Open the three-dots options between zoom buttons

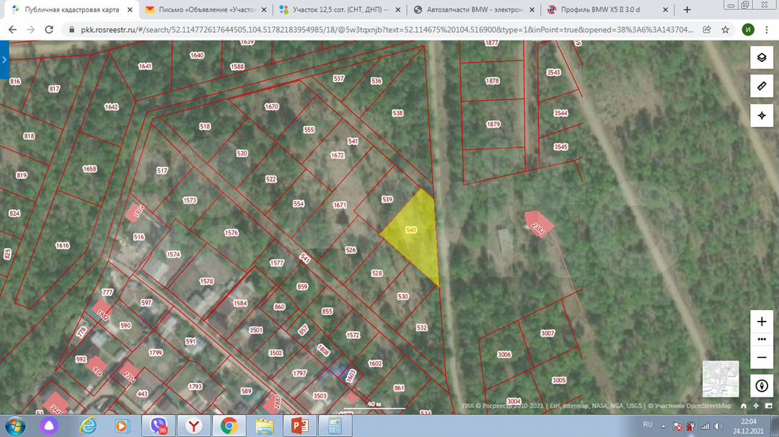point(761,339)
